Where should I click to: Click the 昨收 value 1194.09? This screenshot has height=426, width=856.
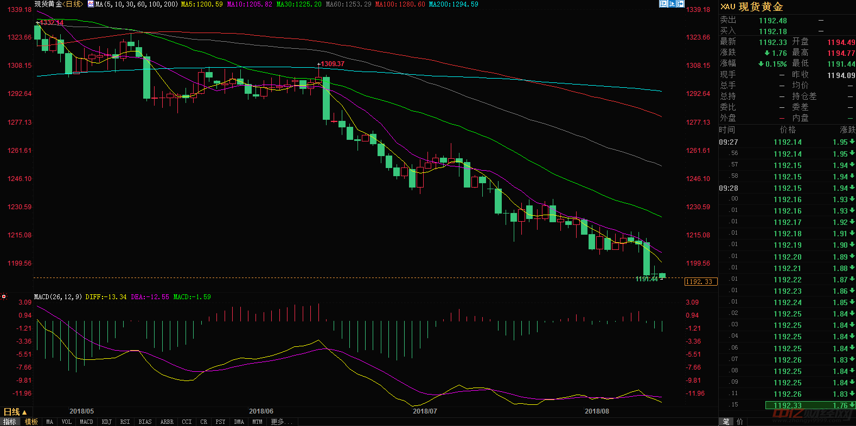tap(841, 75)
